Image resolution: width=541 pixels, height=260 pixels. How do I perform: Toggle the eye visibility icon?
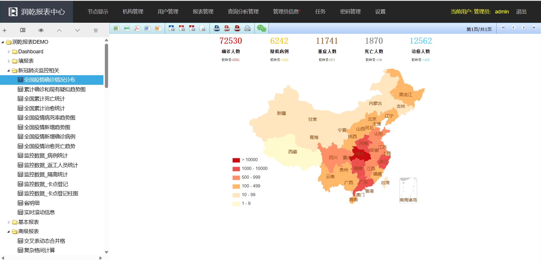[x=41, y=30]
